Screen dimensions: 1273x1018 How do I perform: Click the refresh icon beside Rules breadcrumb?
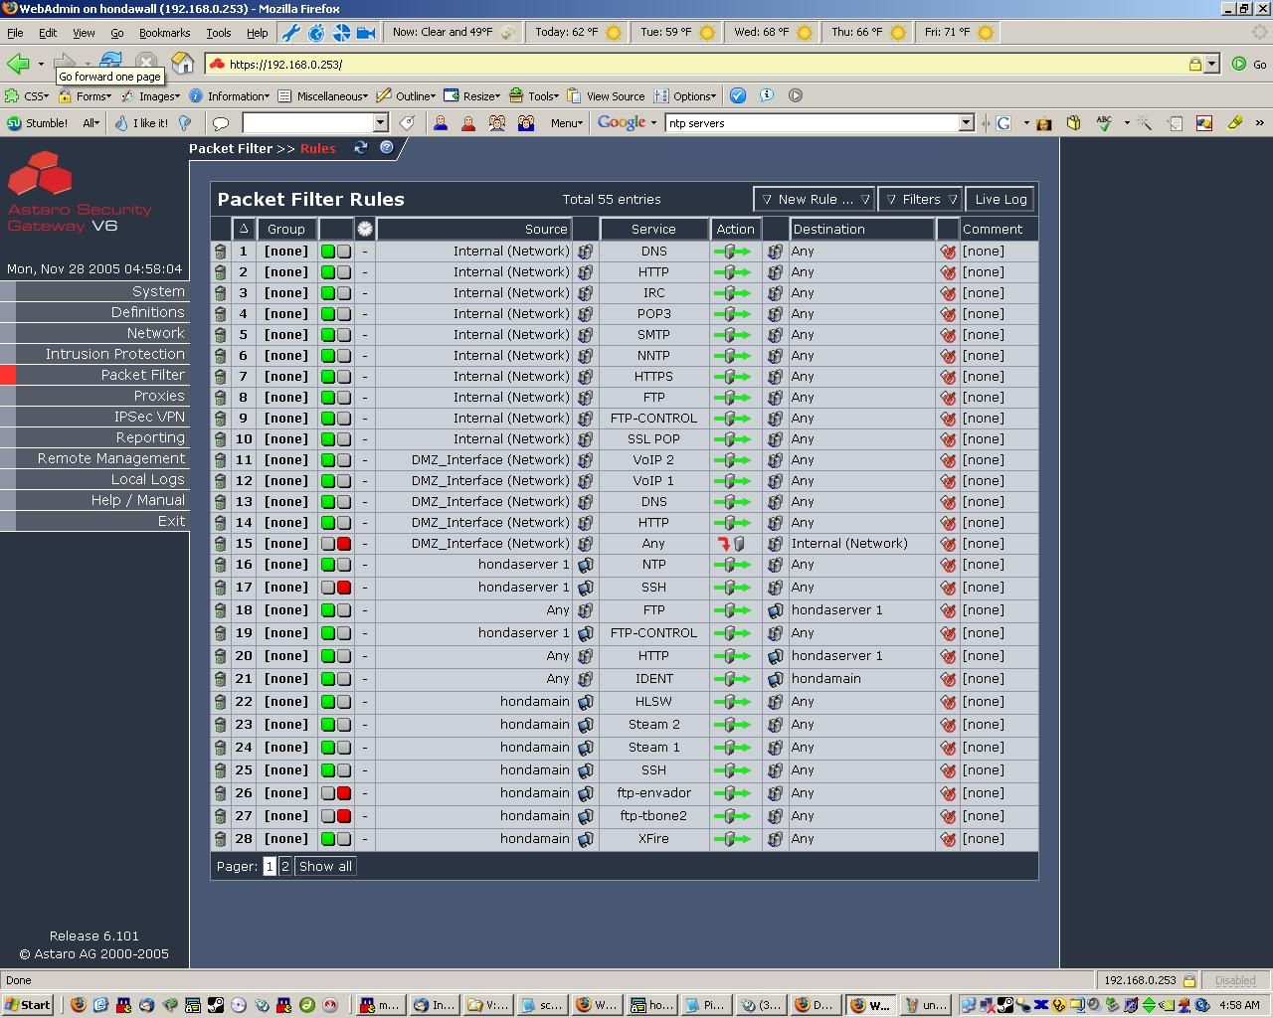point(361,148)
